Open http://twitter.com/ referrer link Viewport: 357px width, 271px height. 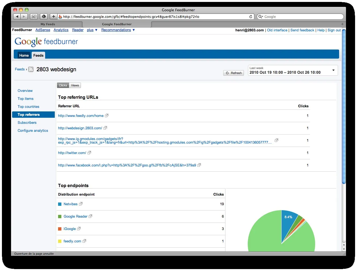(72, 153)
